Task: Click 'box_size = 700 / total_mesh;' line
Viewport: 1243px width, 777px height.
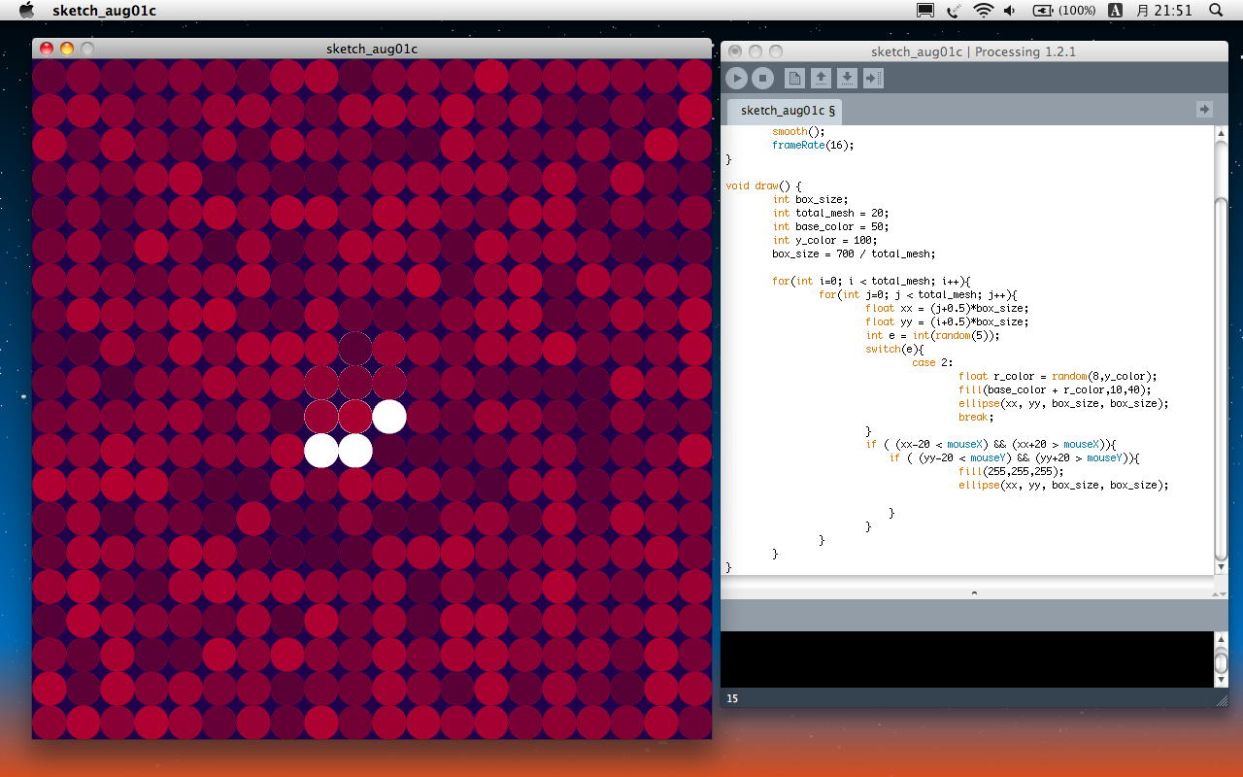Action: coord(854,254)
